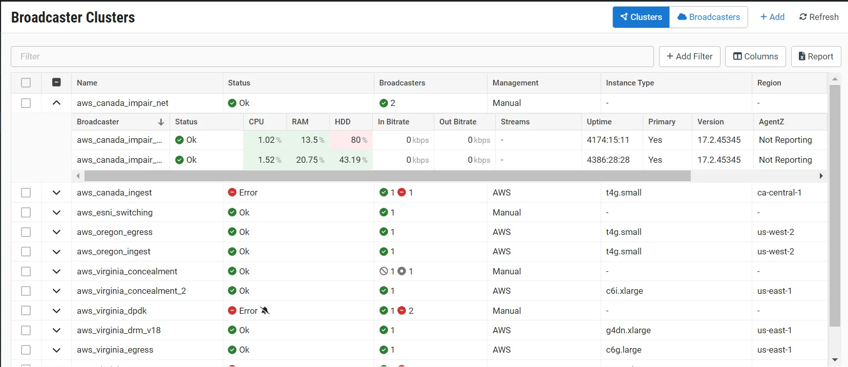
Task: Open the Add Filter button
Action: (x=690, y=56)
